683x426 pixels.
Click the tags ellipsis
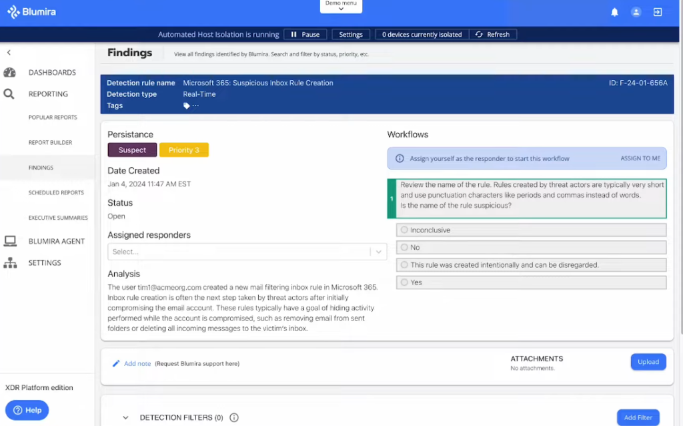coord(195,105)
